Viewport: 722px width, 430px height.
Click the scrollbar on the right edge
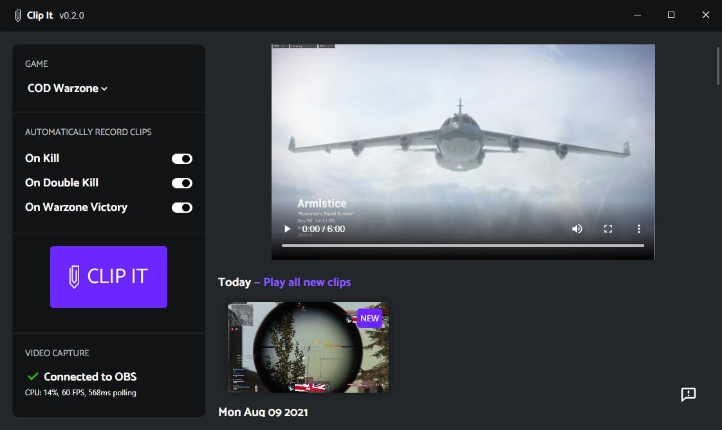pos(717,64)
